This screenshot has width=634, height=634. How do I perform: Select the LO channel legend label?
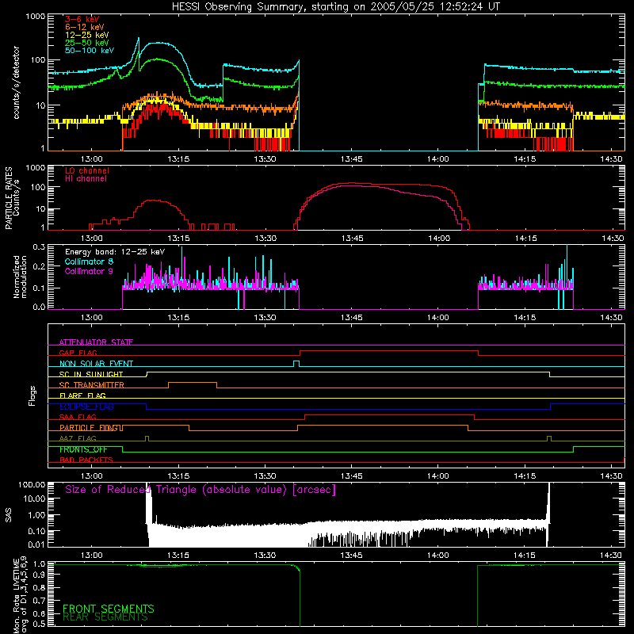coord(87,170)
